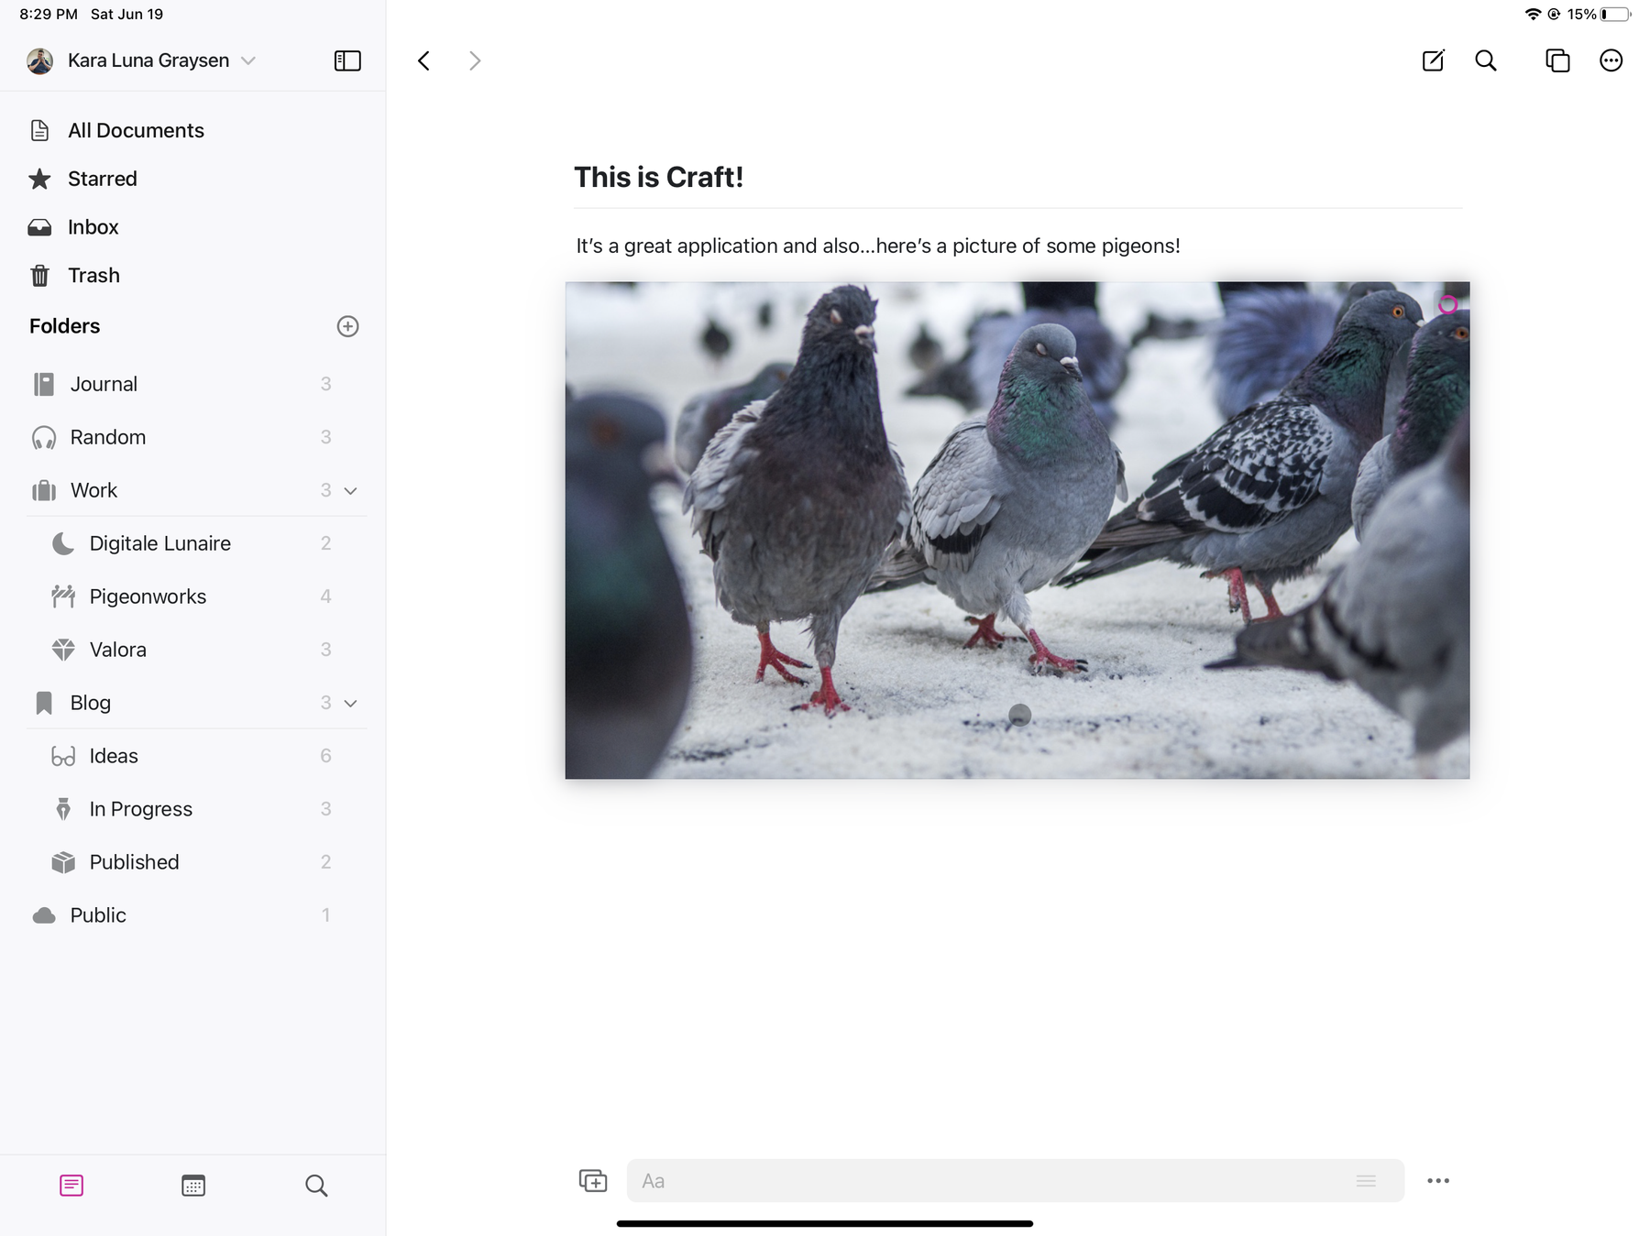Open the more options circle menu
Image resolution: width=1650 pixels, height=1236 pixels.
click(1611, 60)
